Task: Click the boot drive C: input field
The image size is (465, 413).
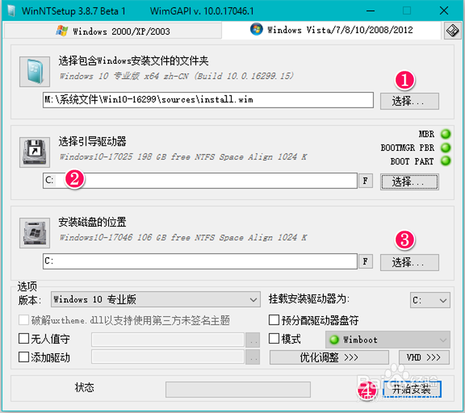Action: click(200, 181)
